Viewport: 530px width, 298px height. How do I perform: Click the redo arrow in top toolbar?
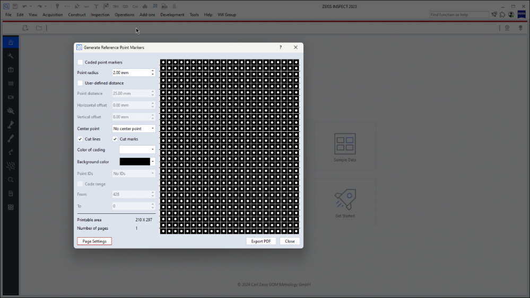(x=40, y=6)
